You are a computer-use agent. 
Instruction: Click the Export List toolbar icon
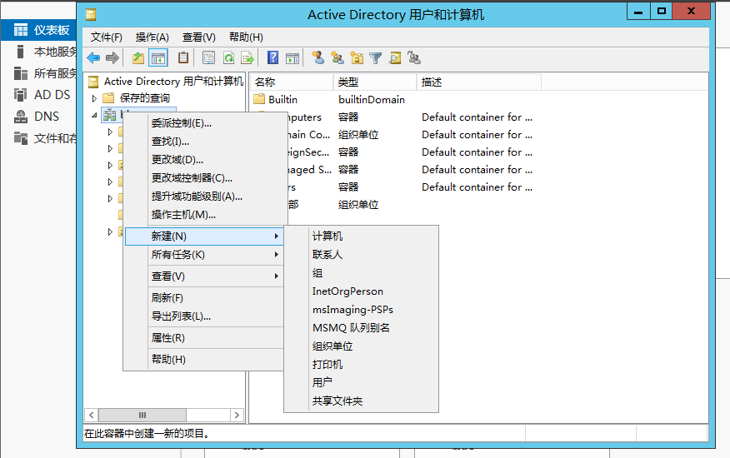click(x=247, y=58)
